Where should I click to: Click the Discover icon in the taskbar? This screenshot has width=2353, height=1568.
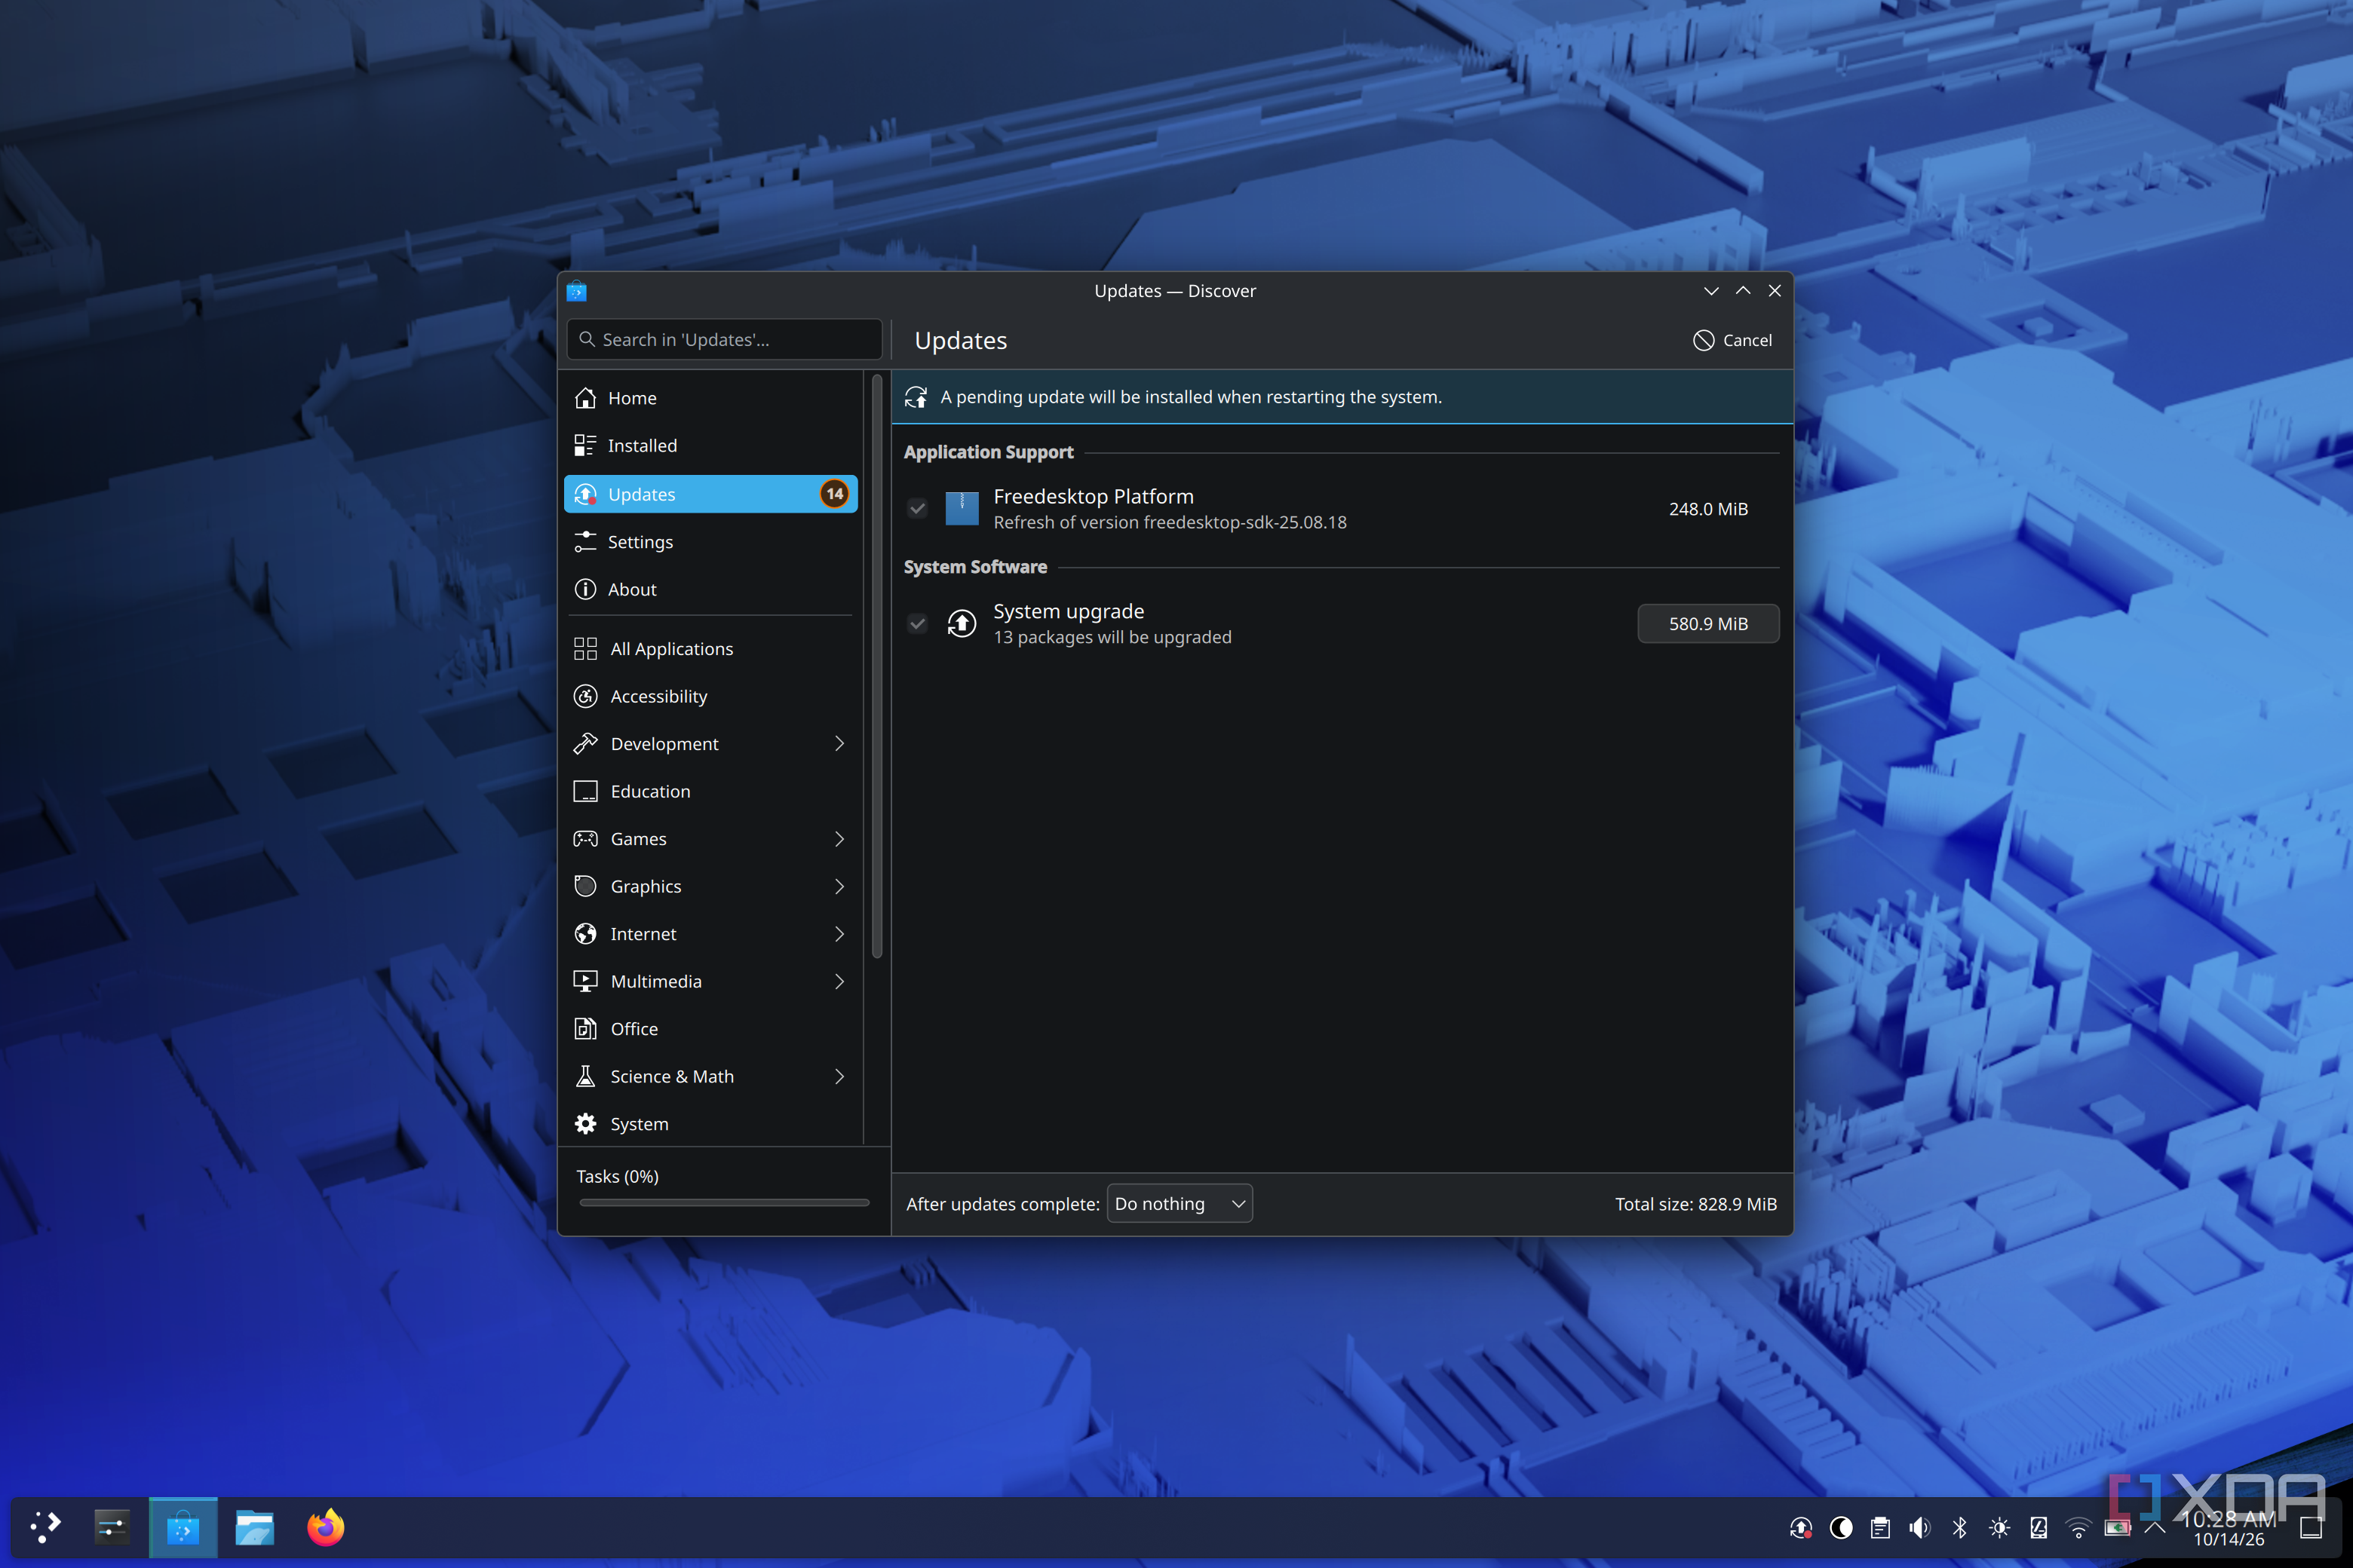pos(183,1527)
